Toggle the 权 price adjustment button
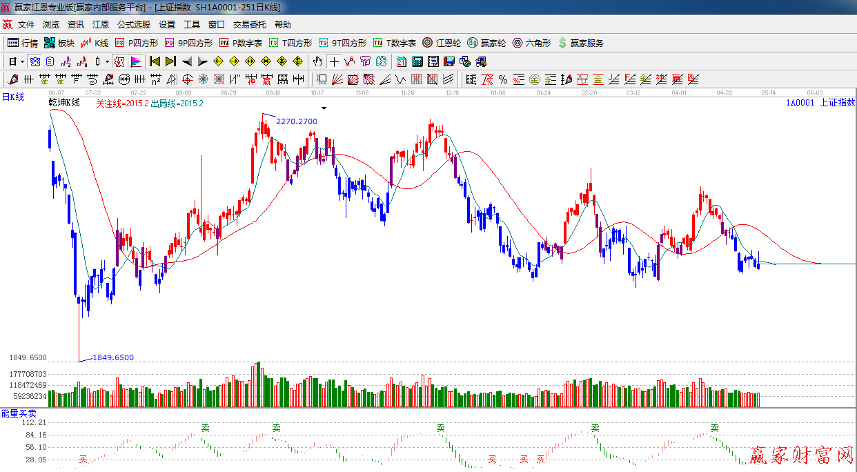Screen dimensions: 857x472 [x=119, y=61]
